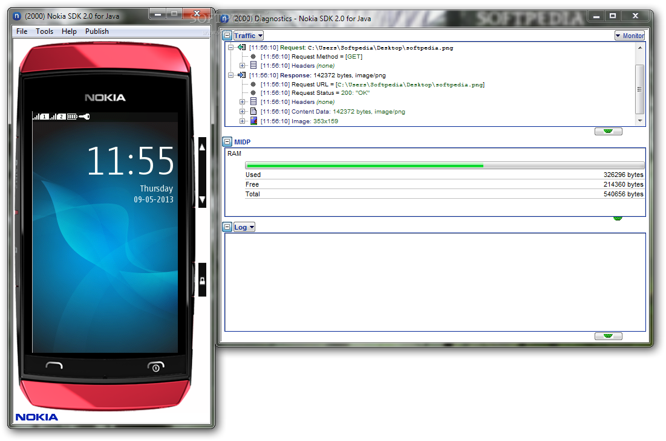The height and width of the screenshot is (441, 666).
Task: Expand Headers under the Request node
Action: tap(242, 66)
